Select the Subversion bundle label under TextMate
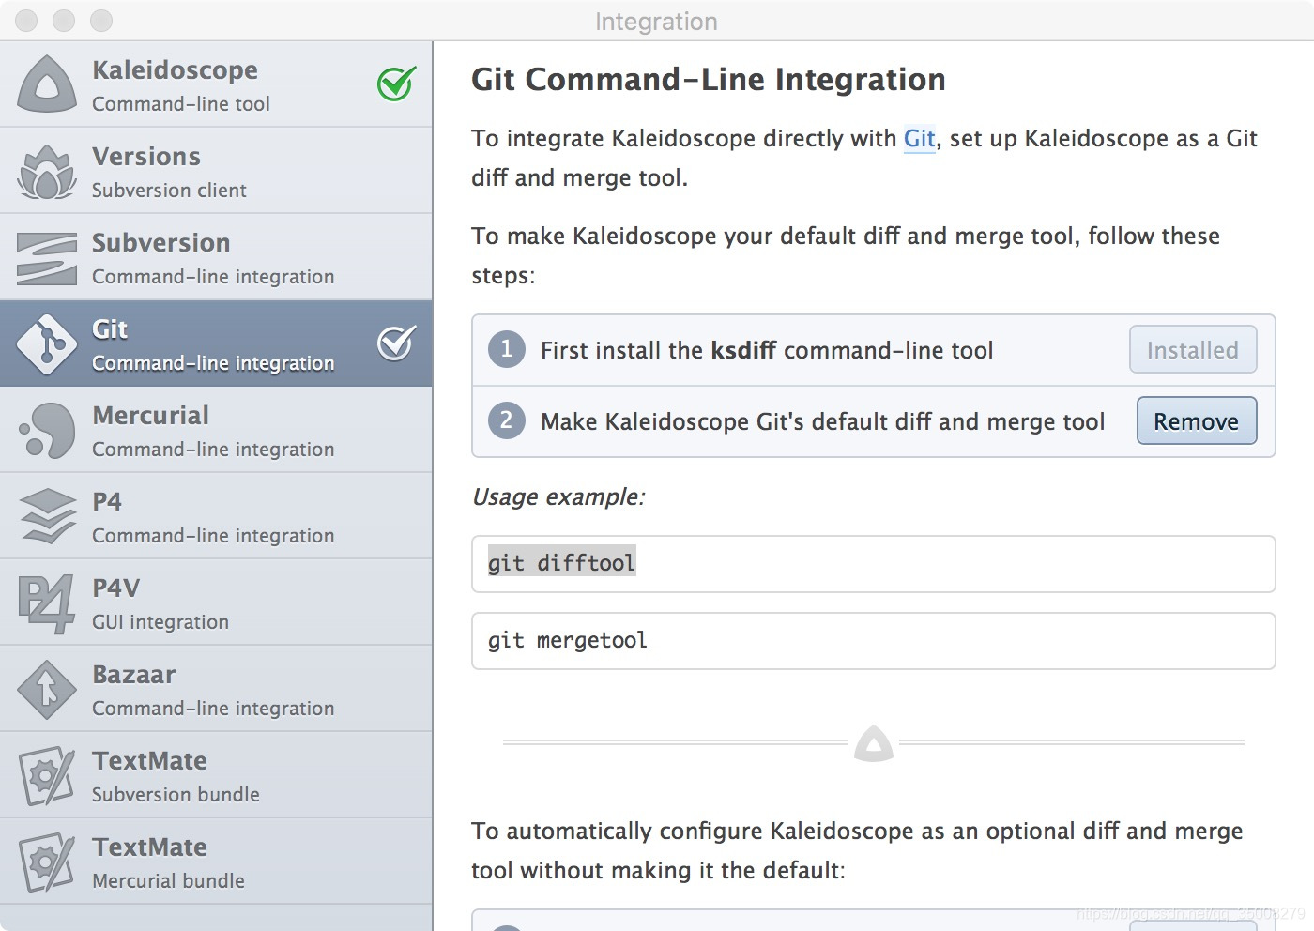 (176, 795)
